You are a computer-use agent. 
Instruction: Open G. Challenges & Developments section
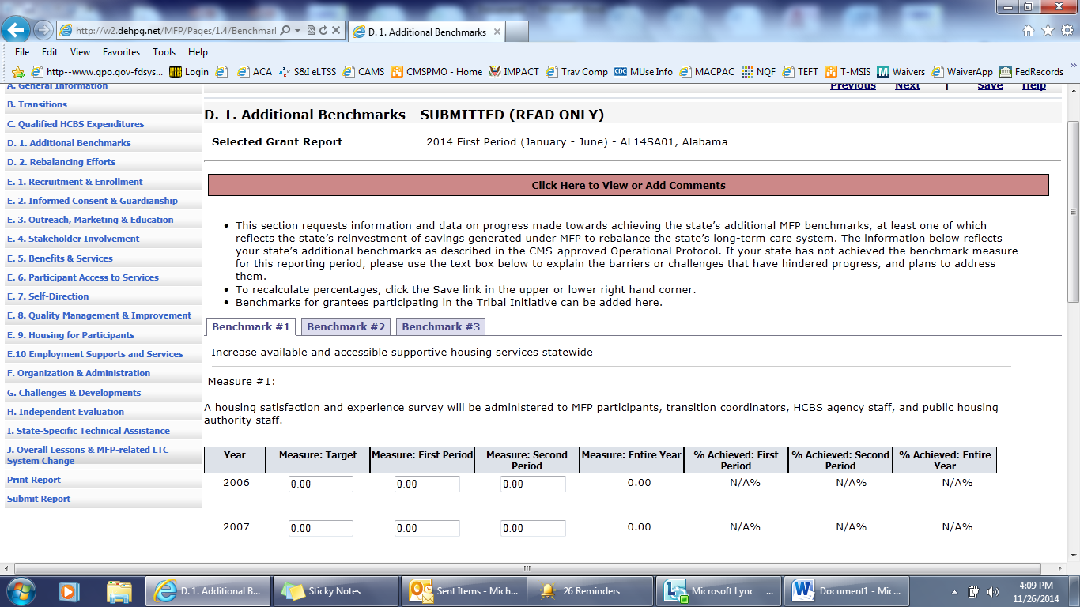click(74, 393)
